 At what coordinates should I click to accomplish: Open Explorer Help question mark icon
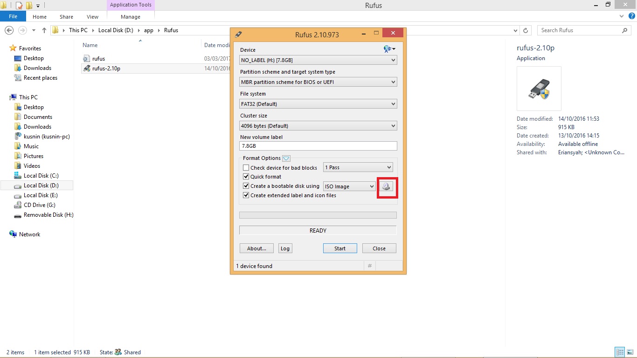[632, 16]
